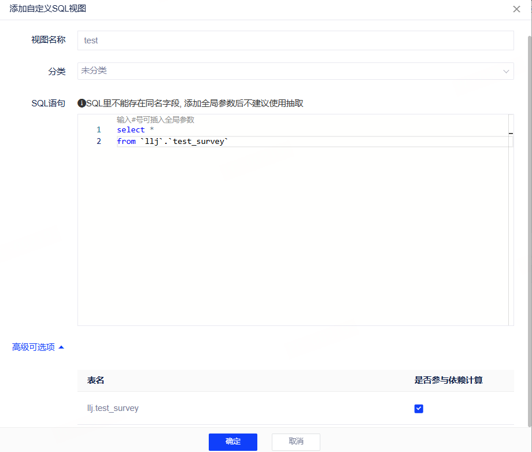Click the chevron arrow in 分类 selector
The width and height of the screenshot is (532, 452).
506,72
